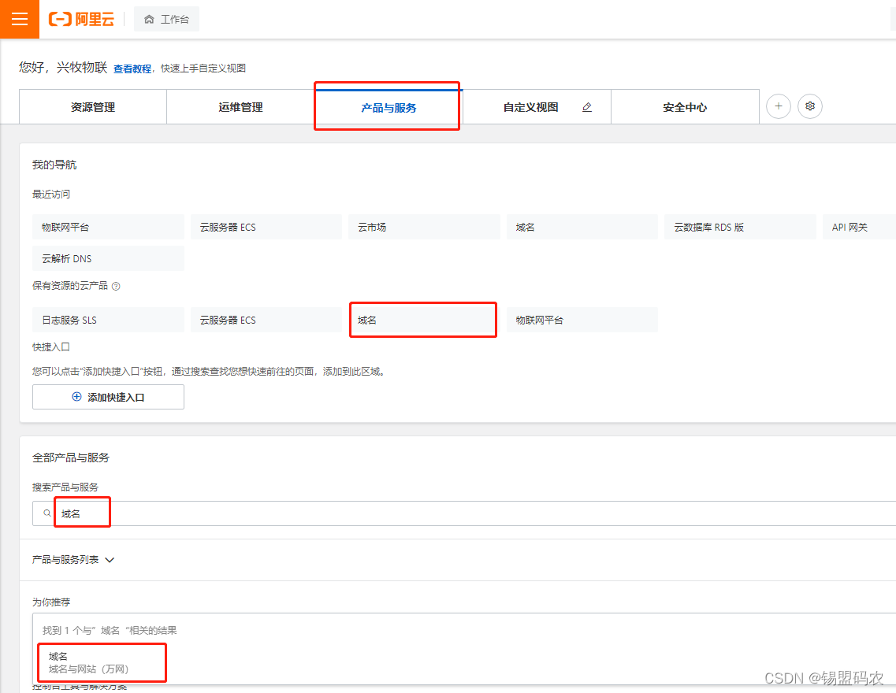Click the Aliyun (阿里云) logo
This screenshot has width=896, height=693.
[80, 20]
